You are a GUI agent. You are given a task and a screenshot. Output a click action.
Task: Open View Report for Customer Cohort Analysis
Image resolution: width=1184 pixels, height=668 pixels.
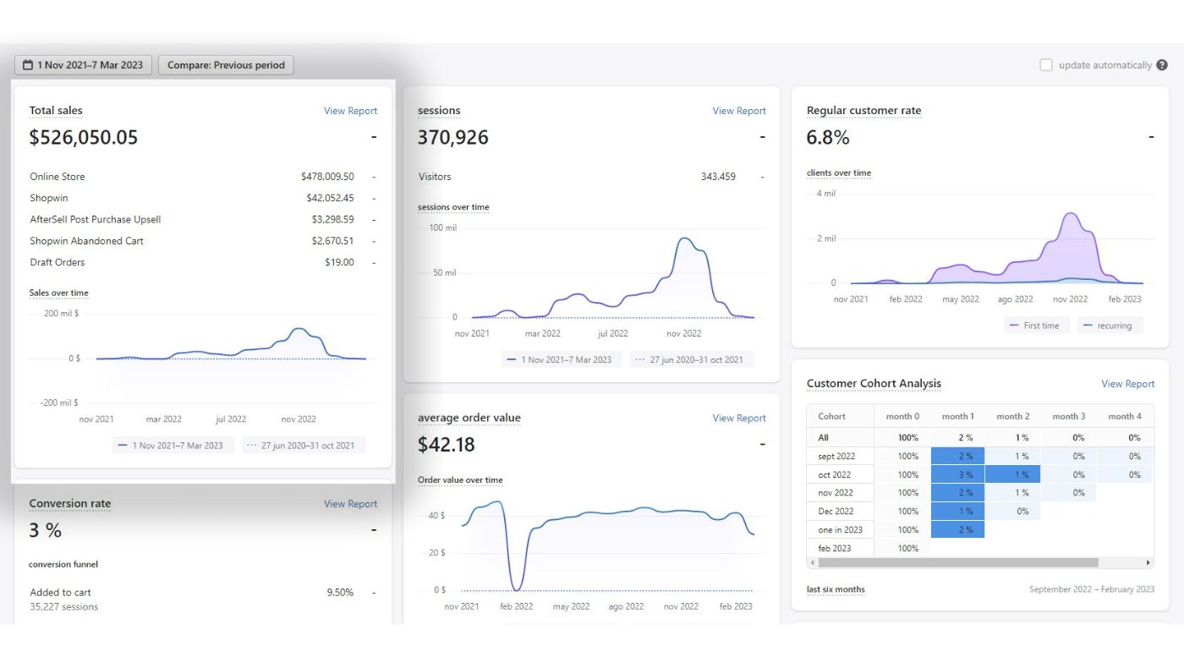(1127, 384)
